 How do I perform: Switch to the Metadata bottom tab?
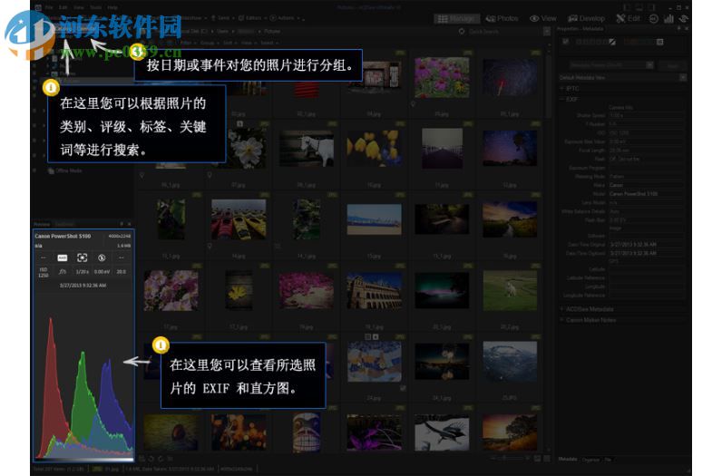tap(568, 459)
